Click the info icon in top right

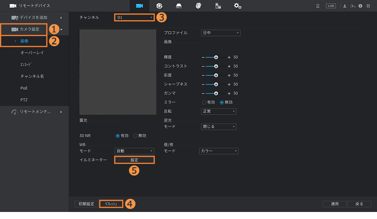tap(360, 6)
